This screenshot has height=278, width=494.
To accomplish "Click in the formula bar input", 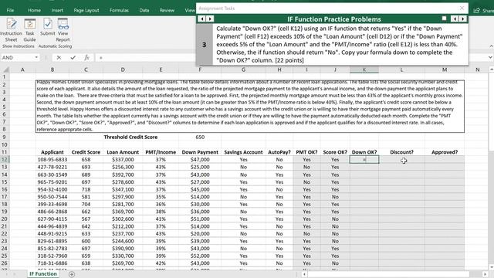I will click(x=147, y=58).
